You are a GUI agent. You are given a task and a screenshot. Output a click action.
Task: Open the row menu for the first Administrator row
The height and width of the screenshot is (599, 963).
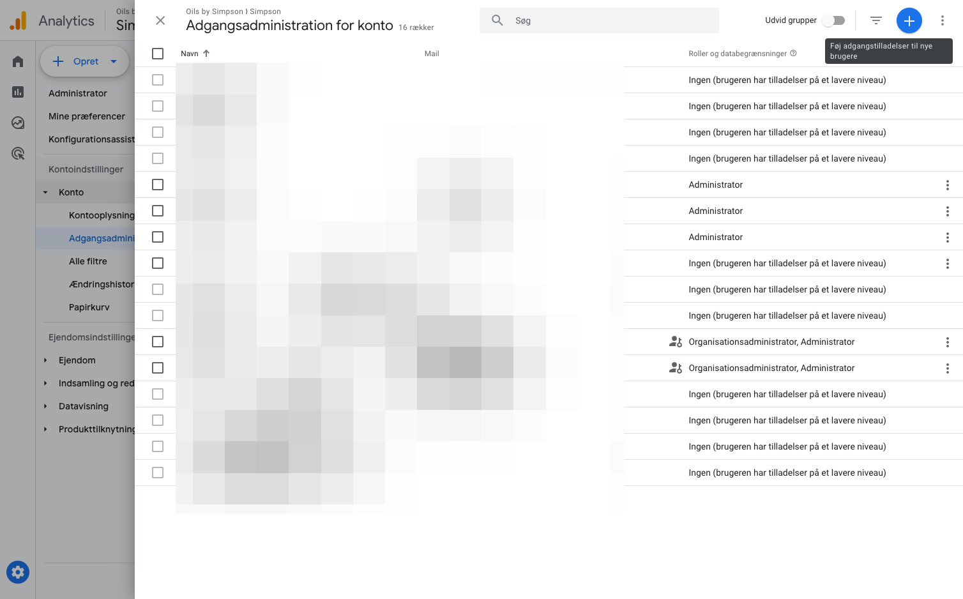[947, 185]
